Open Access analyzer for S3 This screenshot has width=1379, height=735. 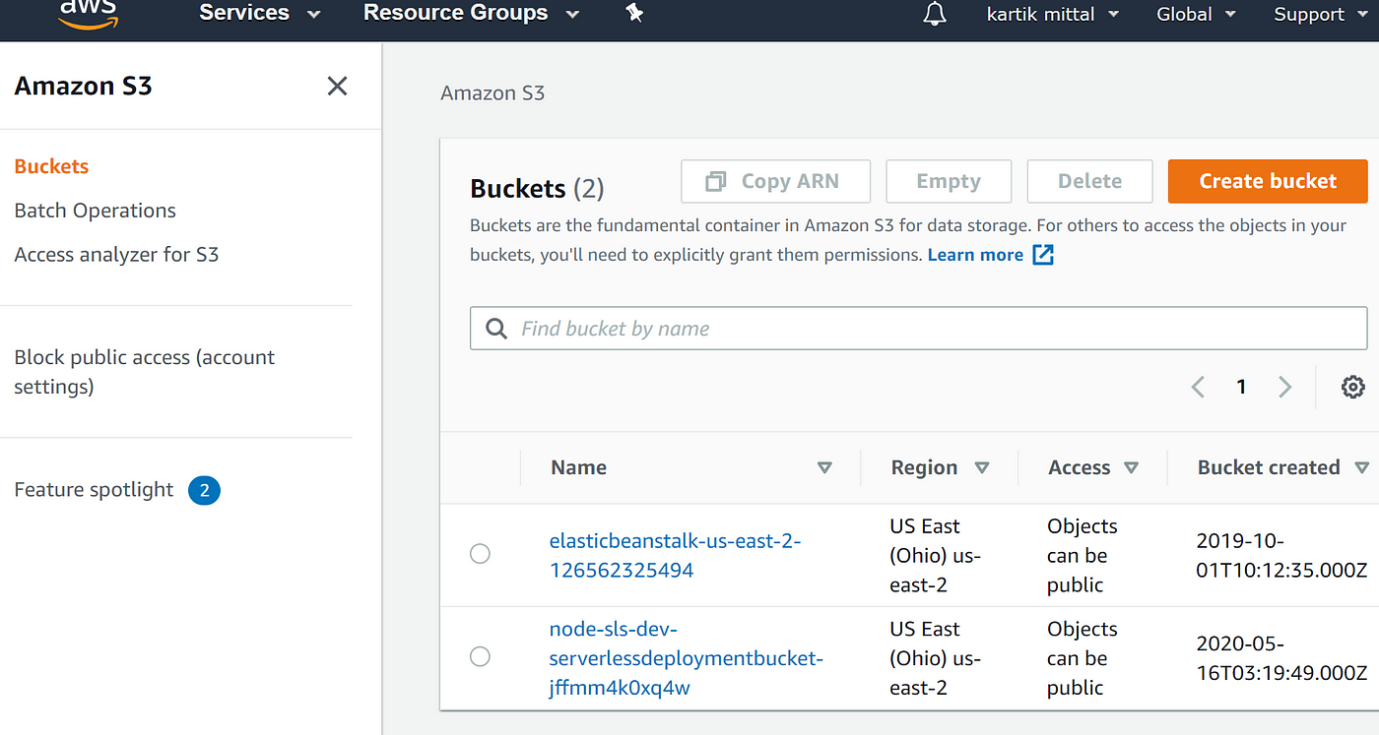tap(116, 255)
